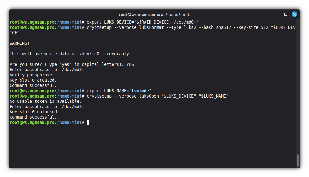This screenshot has width=309, height=177.
Task: Click the window title root@ws.mgmsam.pro: /home/mint
Action: point(154,14)
